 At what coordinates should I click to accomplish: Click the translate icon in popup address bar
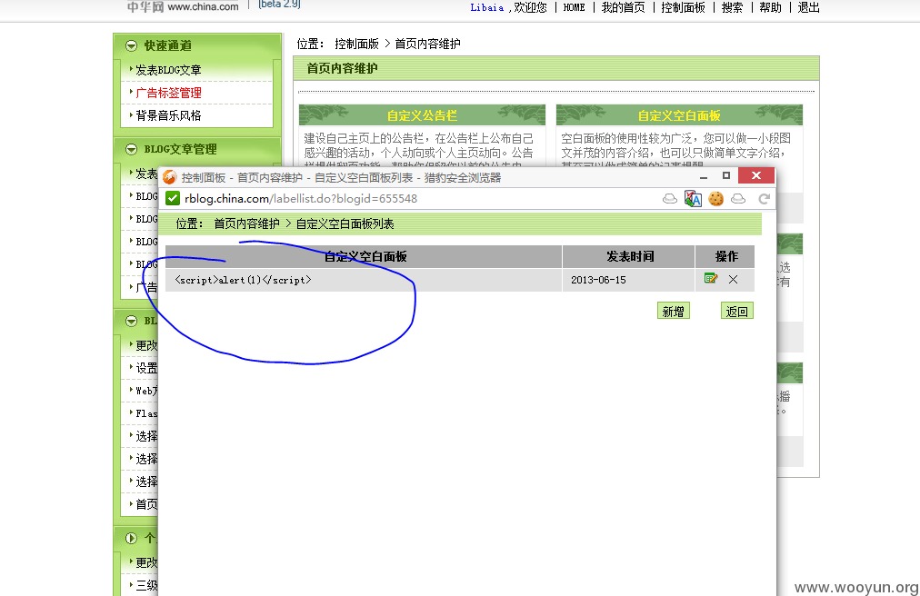pos(693,199)
